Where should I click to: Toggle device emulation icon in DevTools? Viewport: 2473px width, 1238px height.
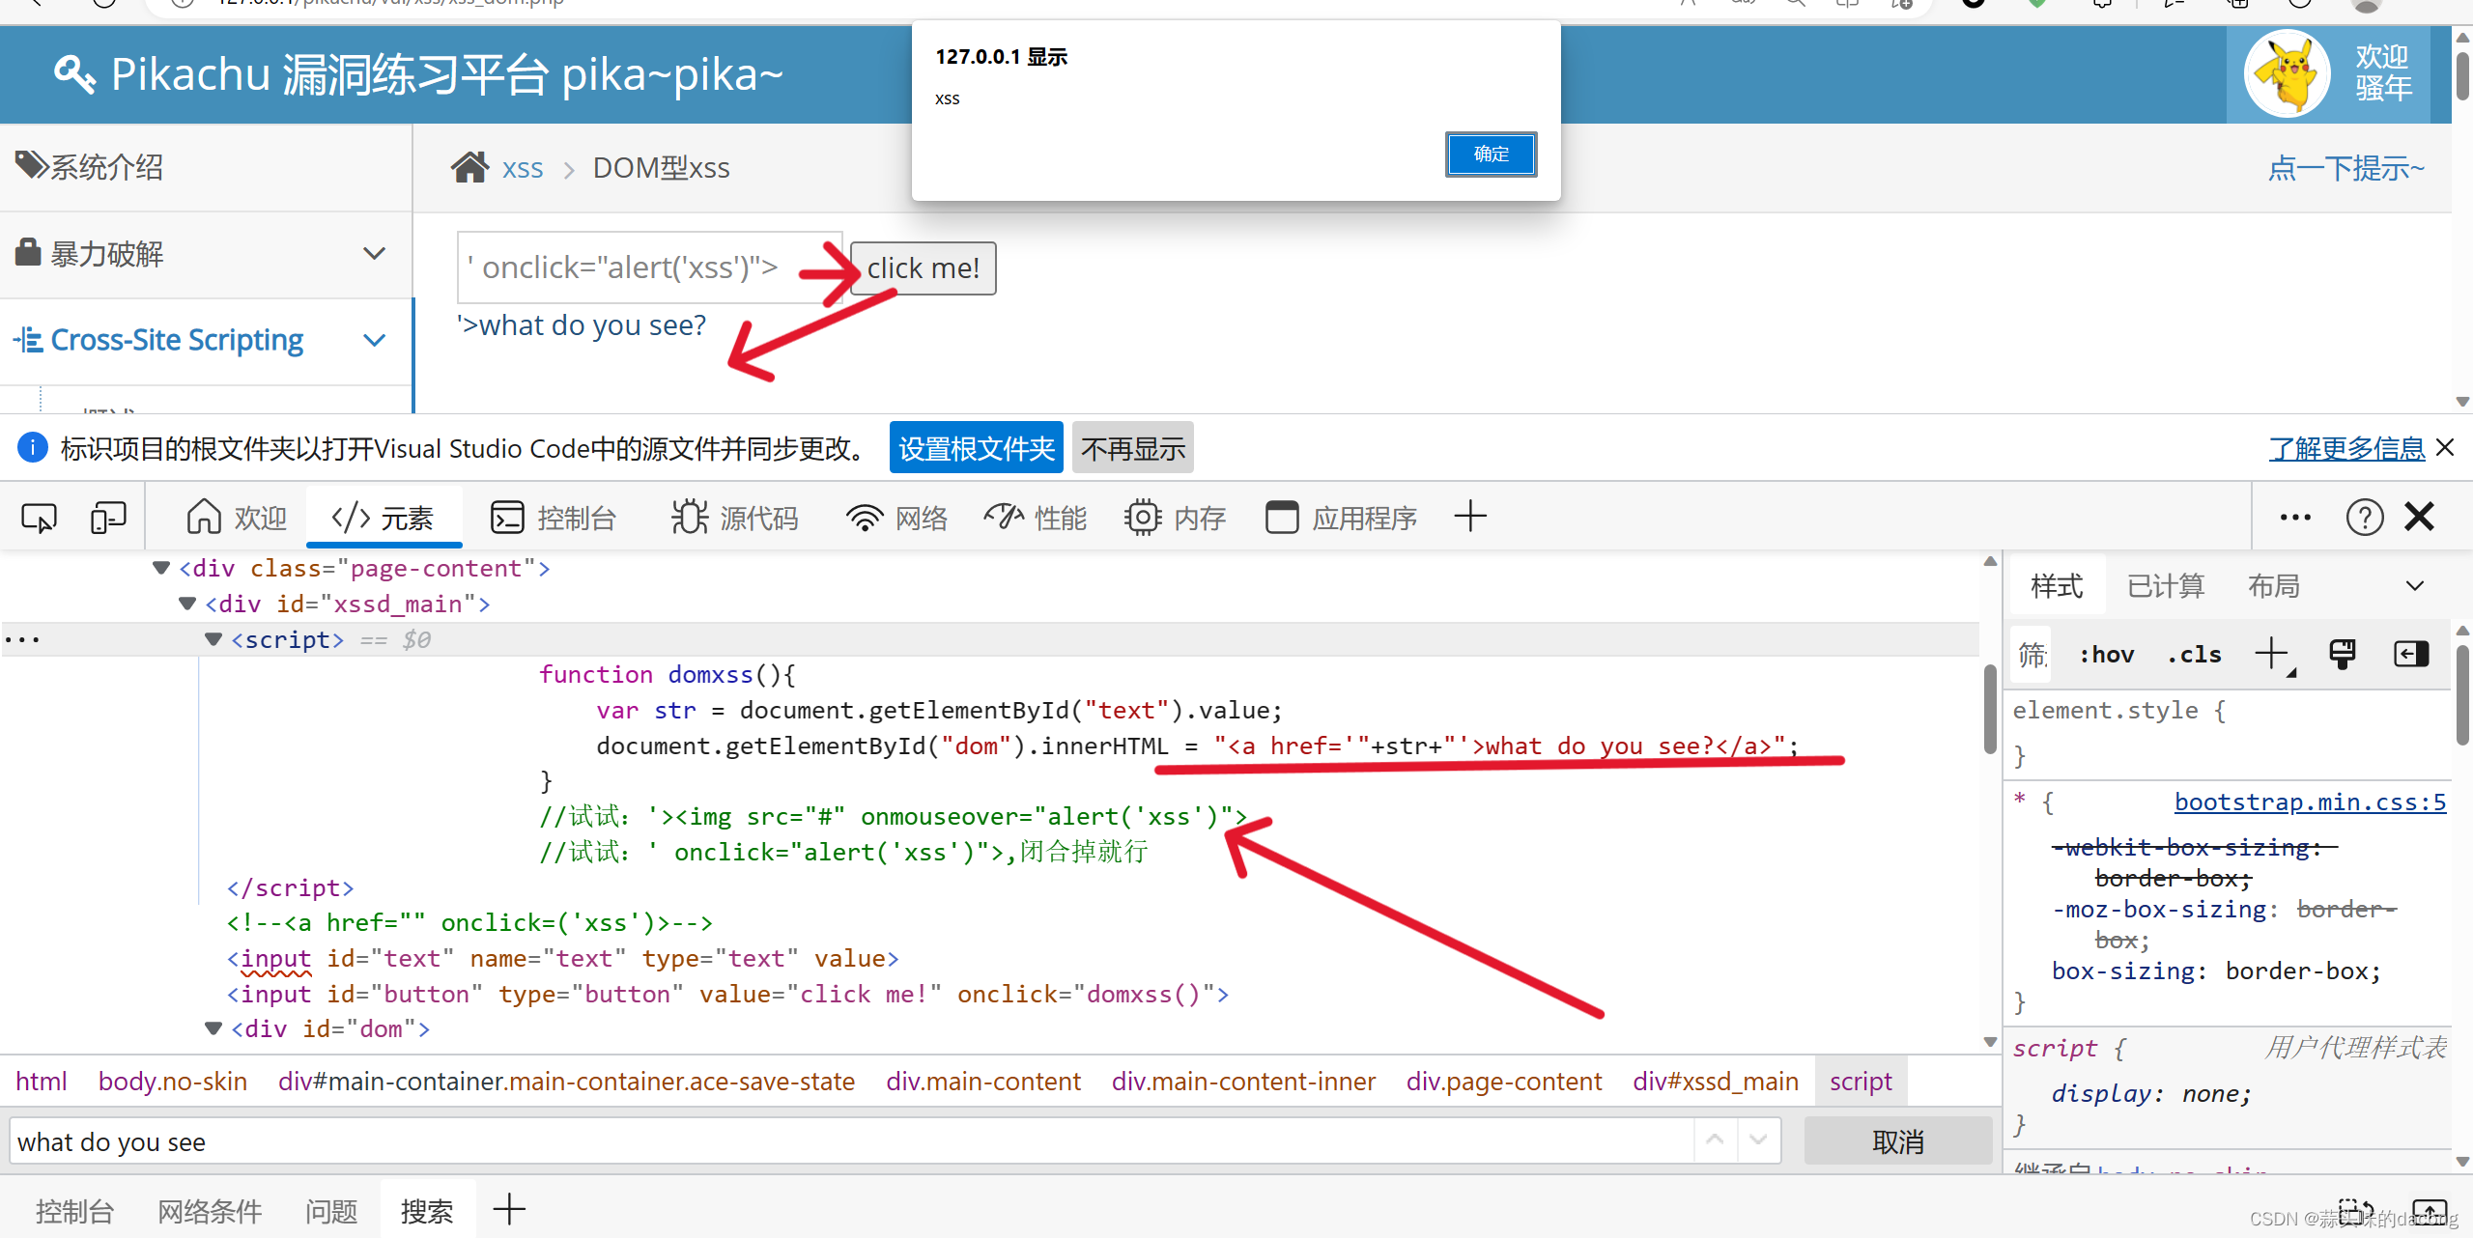108,518
